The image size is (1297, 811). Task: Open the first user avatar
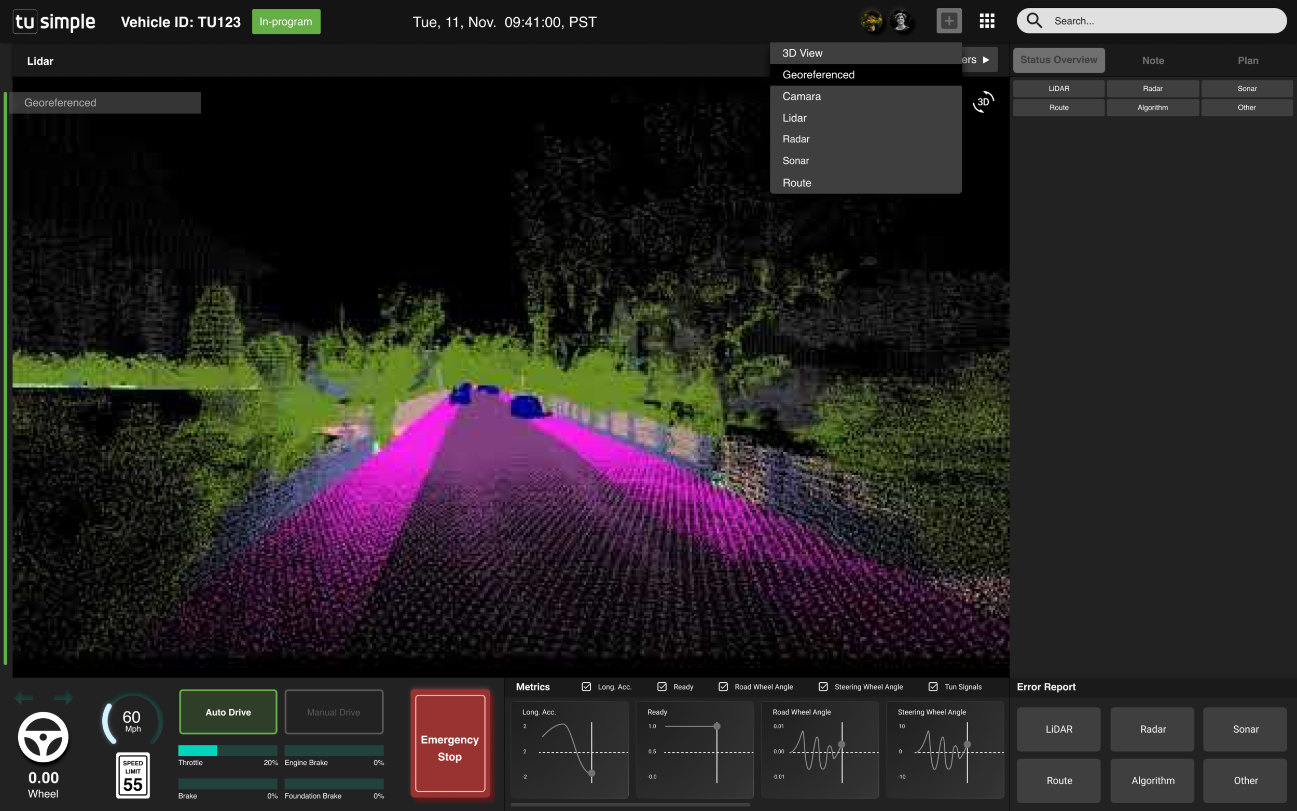pos(872,21)
